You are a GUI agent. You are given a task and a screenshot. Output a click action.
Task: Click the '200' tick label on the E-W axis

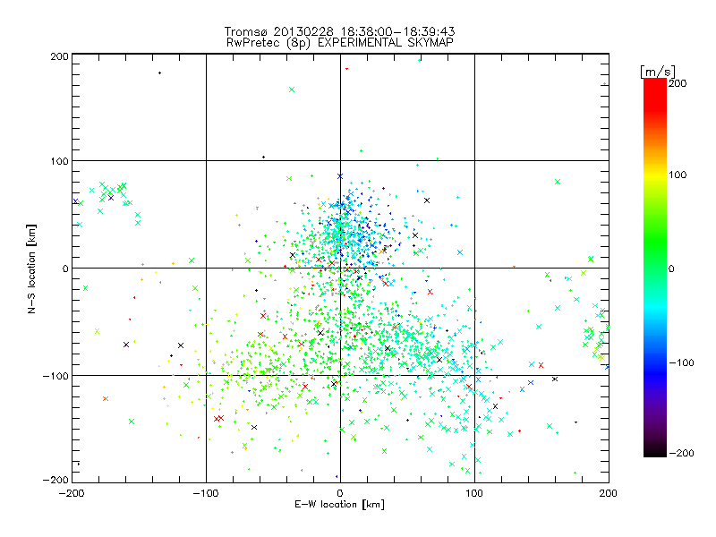[x=609, y=493]
